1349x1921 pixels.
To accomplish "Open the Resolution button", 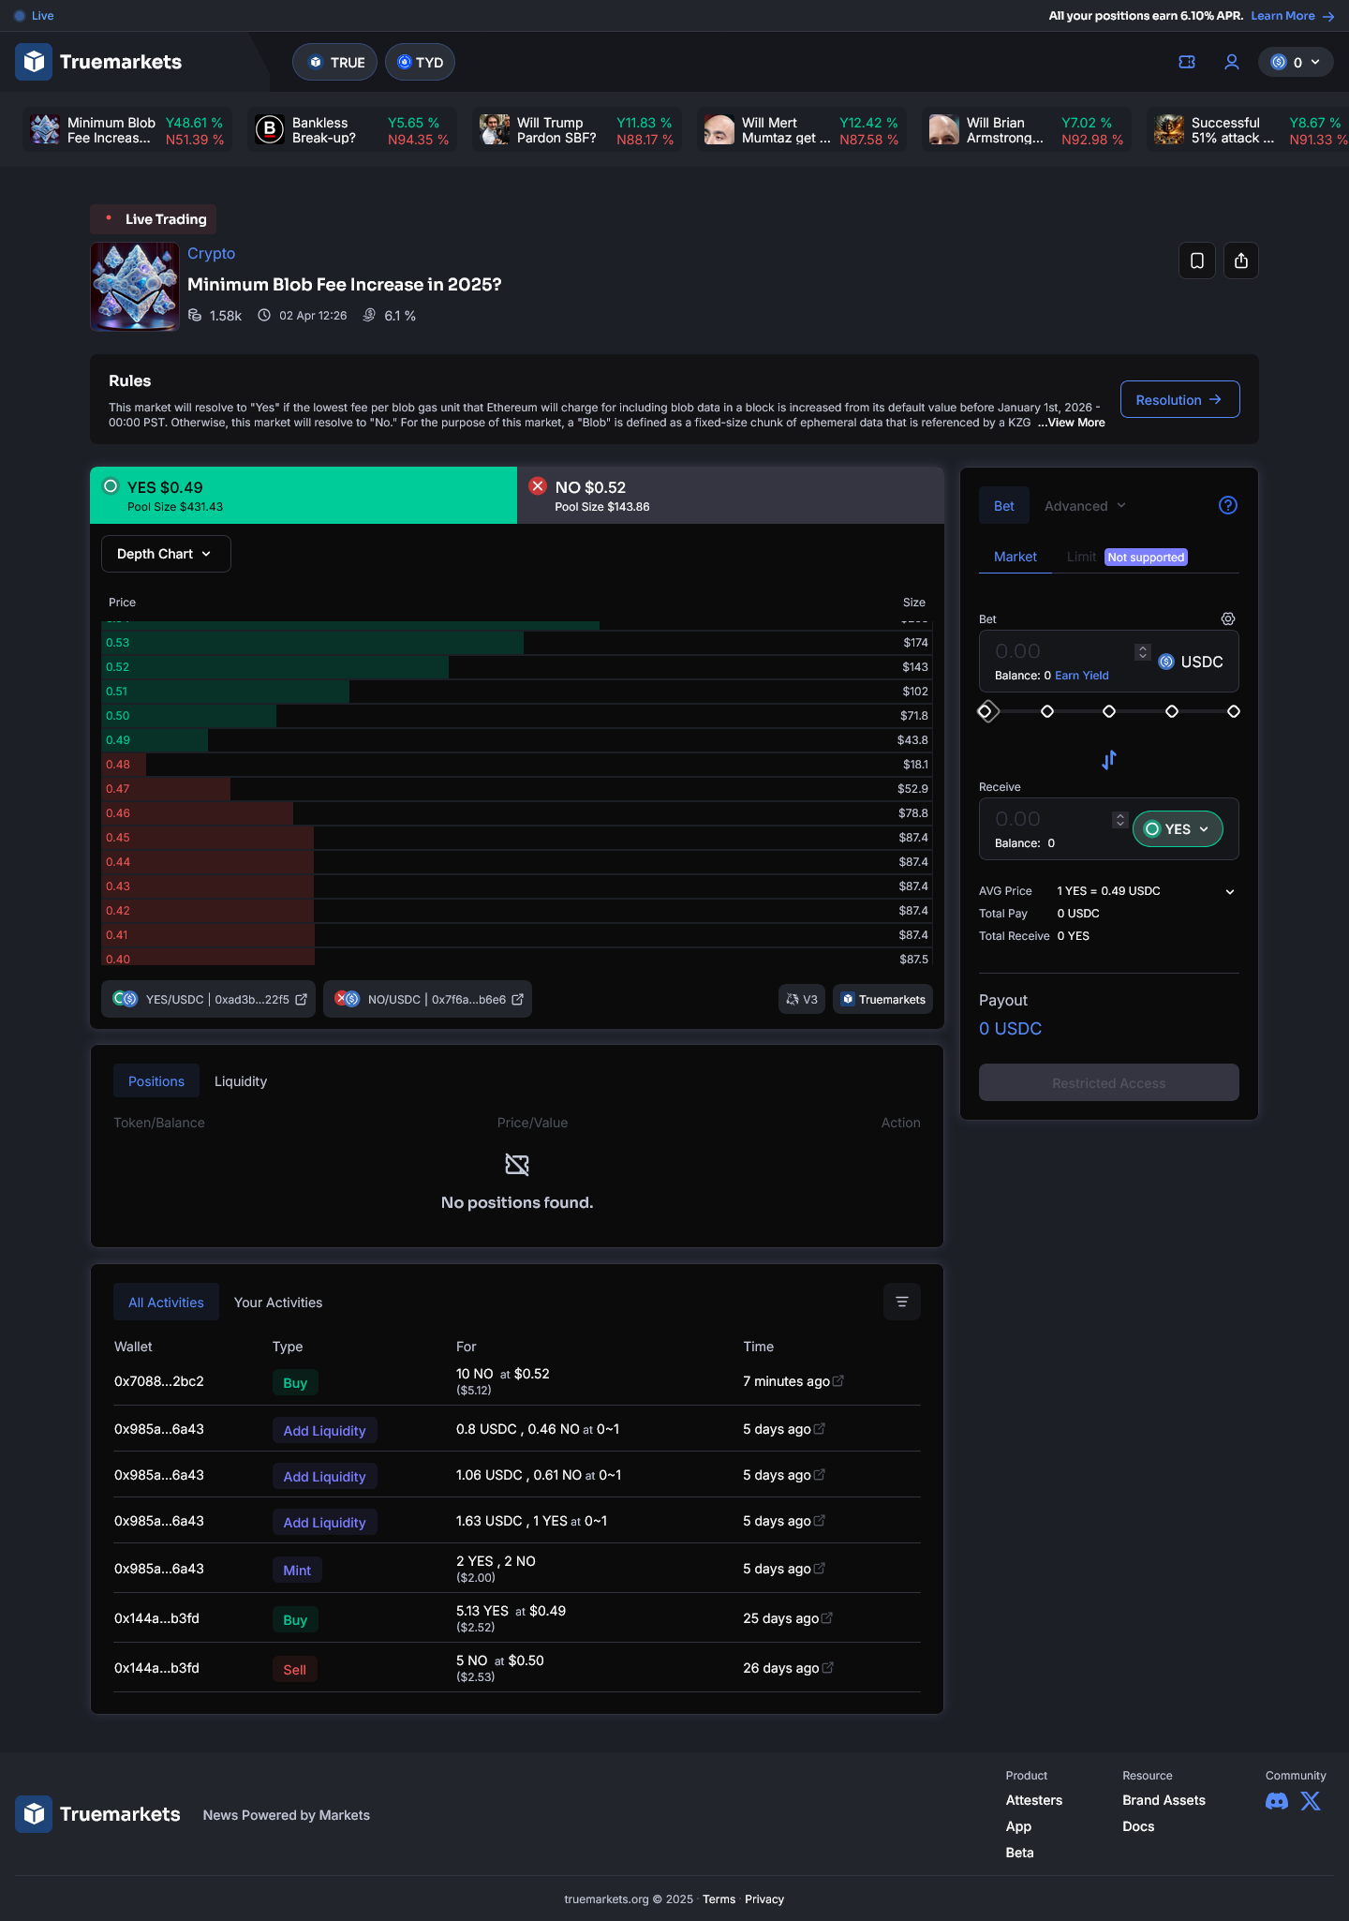I will 1180,399.
